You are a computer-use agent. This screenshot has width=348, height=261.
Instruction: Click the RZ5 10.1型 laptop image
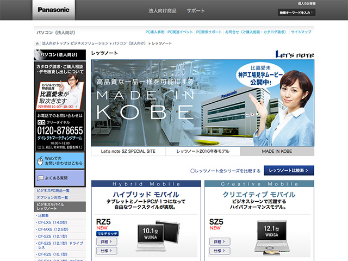(158, 236)
